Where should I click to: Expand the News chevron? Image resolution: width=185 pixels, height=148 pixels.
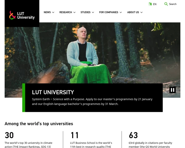point(53,12)
